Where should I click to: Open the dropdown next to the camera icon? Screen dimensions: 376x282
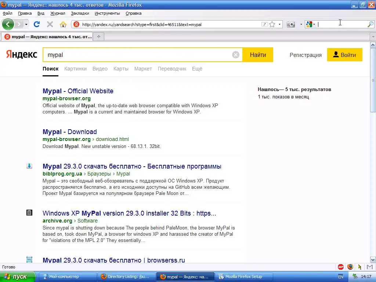pos(301,24)
